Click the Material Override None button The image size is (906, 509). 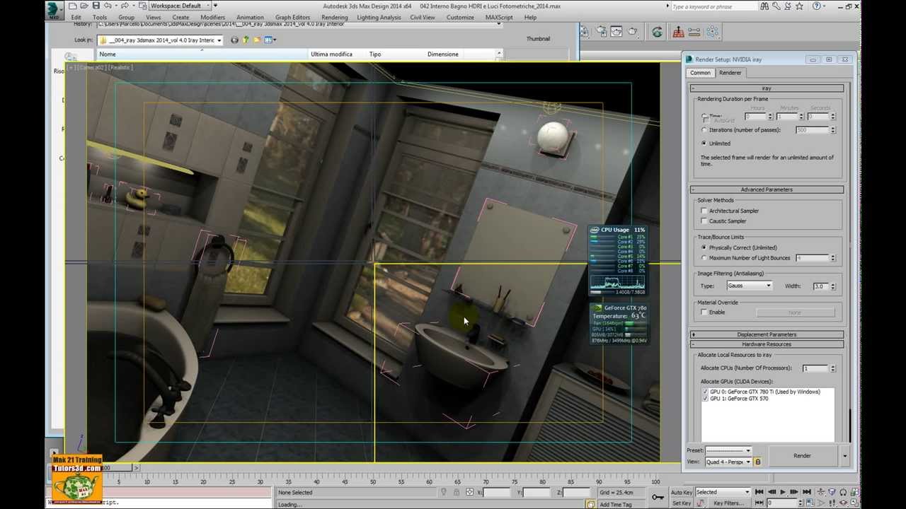click(795, 312)
